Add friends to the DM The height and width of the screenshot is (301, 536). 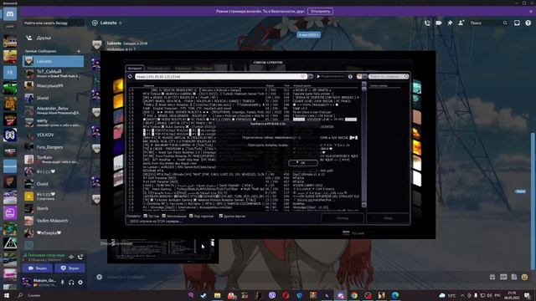tap(461, 23)
